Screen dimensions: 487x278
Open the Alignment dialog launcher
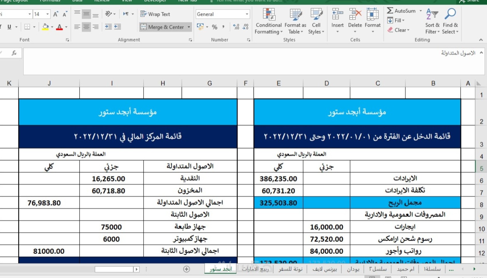coord(191,40)
